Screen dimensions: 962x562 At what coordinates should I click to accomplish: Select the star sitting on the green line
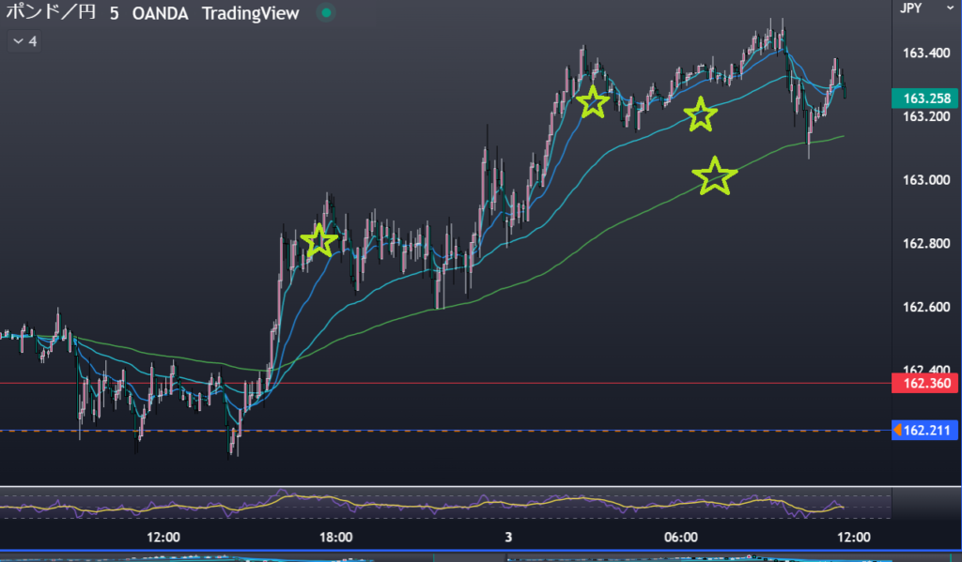click(x=715, y=176)
